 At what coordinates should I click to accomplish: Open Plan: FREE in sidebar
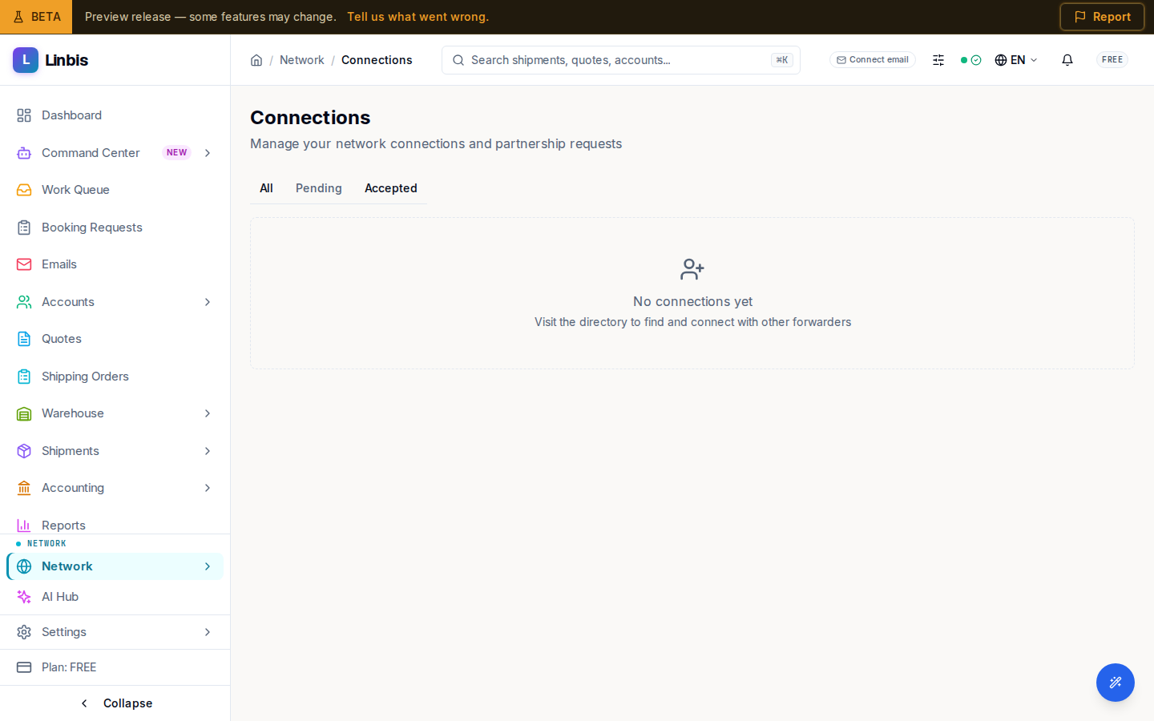(115, 667)
